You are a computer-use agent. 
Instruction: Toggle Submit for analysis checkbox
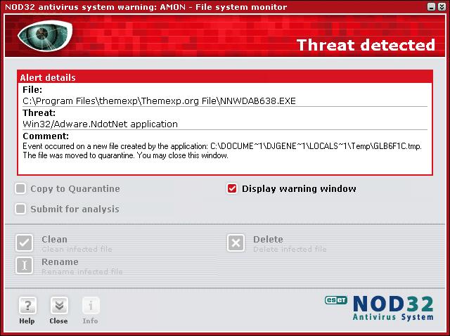[20, 209]
